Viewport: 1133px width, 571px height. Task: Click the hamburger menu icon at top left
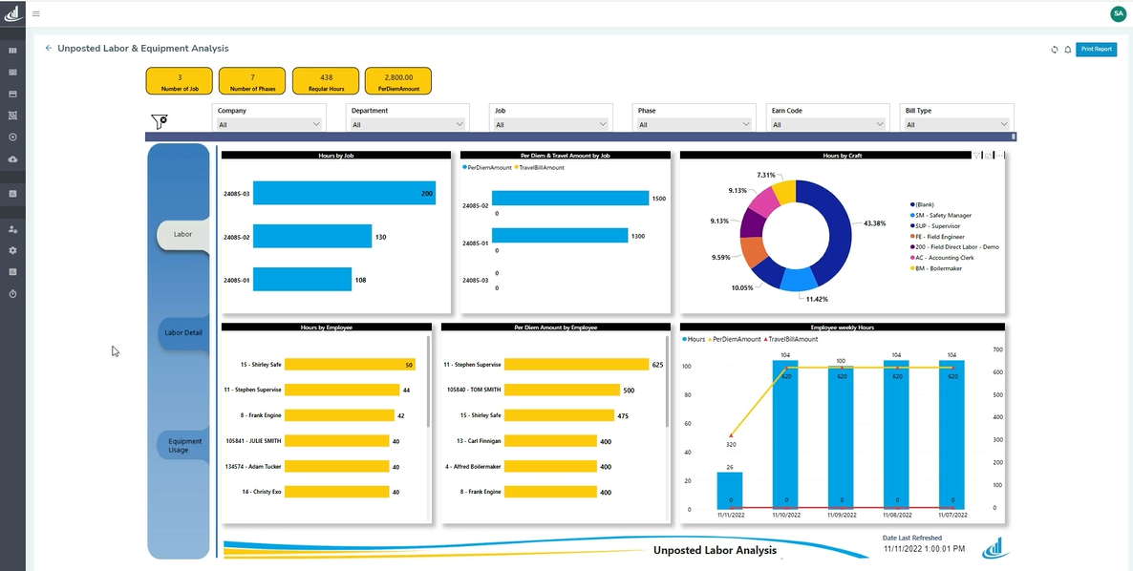coord(36,13)
